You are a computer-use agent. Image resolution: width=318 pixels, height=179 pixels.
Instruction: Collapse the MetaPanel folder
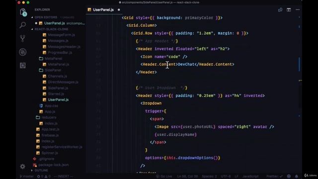[x=53, y=59]
